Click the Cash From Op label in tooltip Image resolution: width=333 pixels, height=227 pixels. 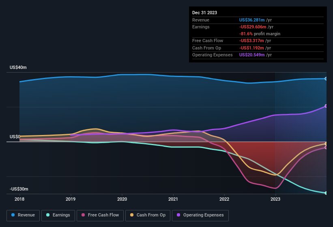pos(206,48)
